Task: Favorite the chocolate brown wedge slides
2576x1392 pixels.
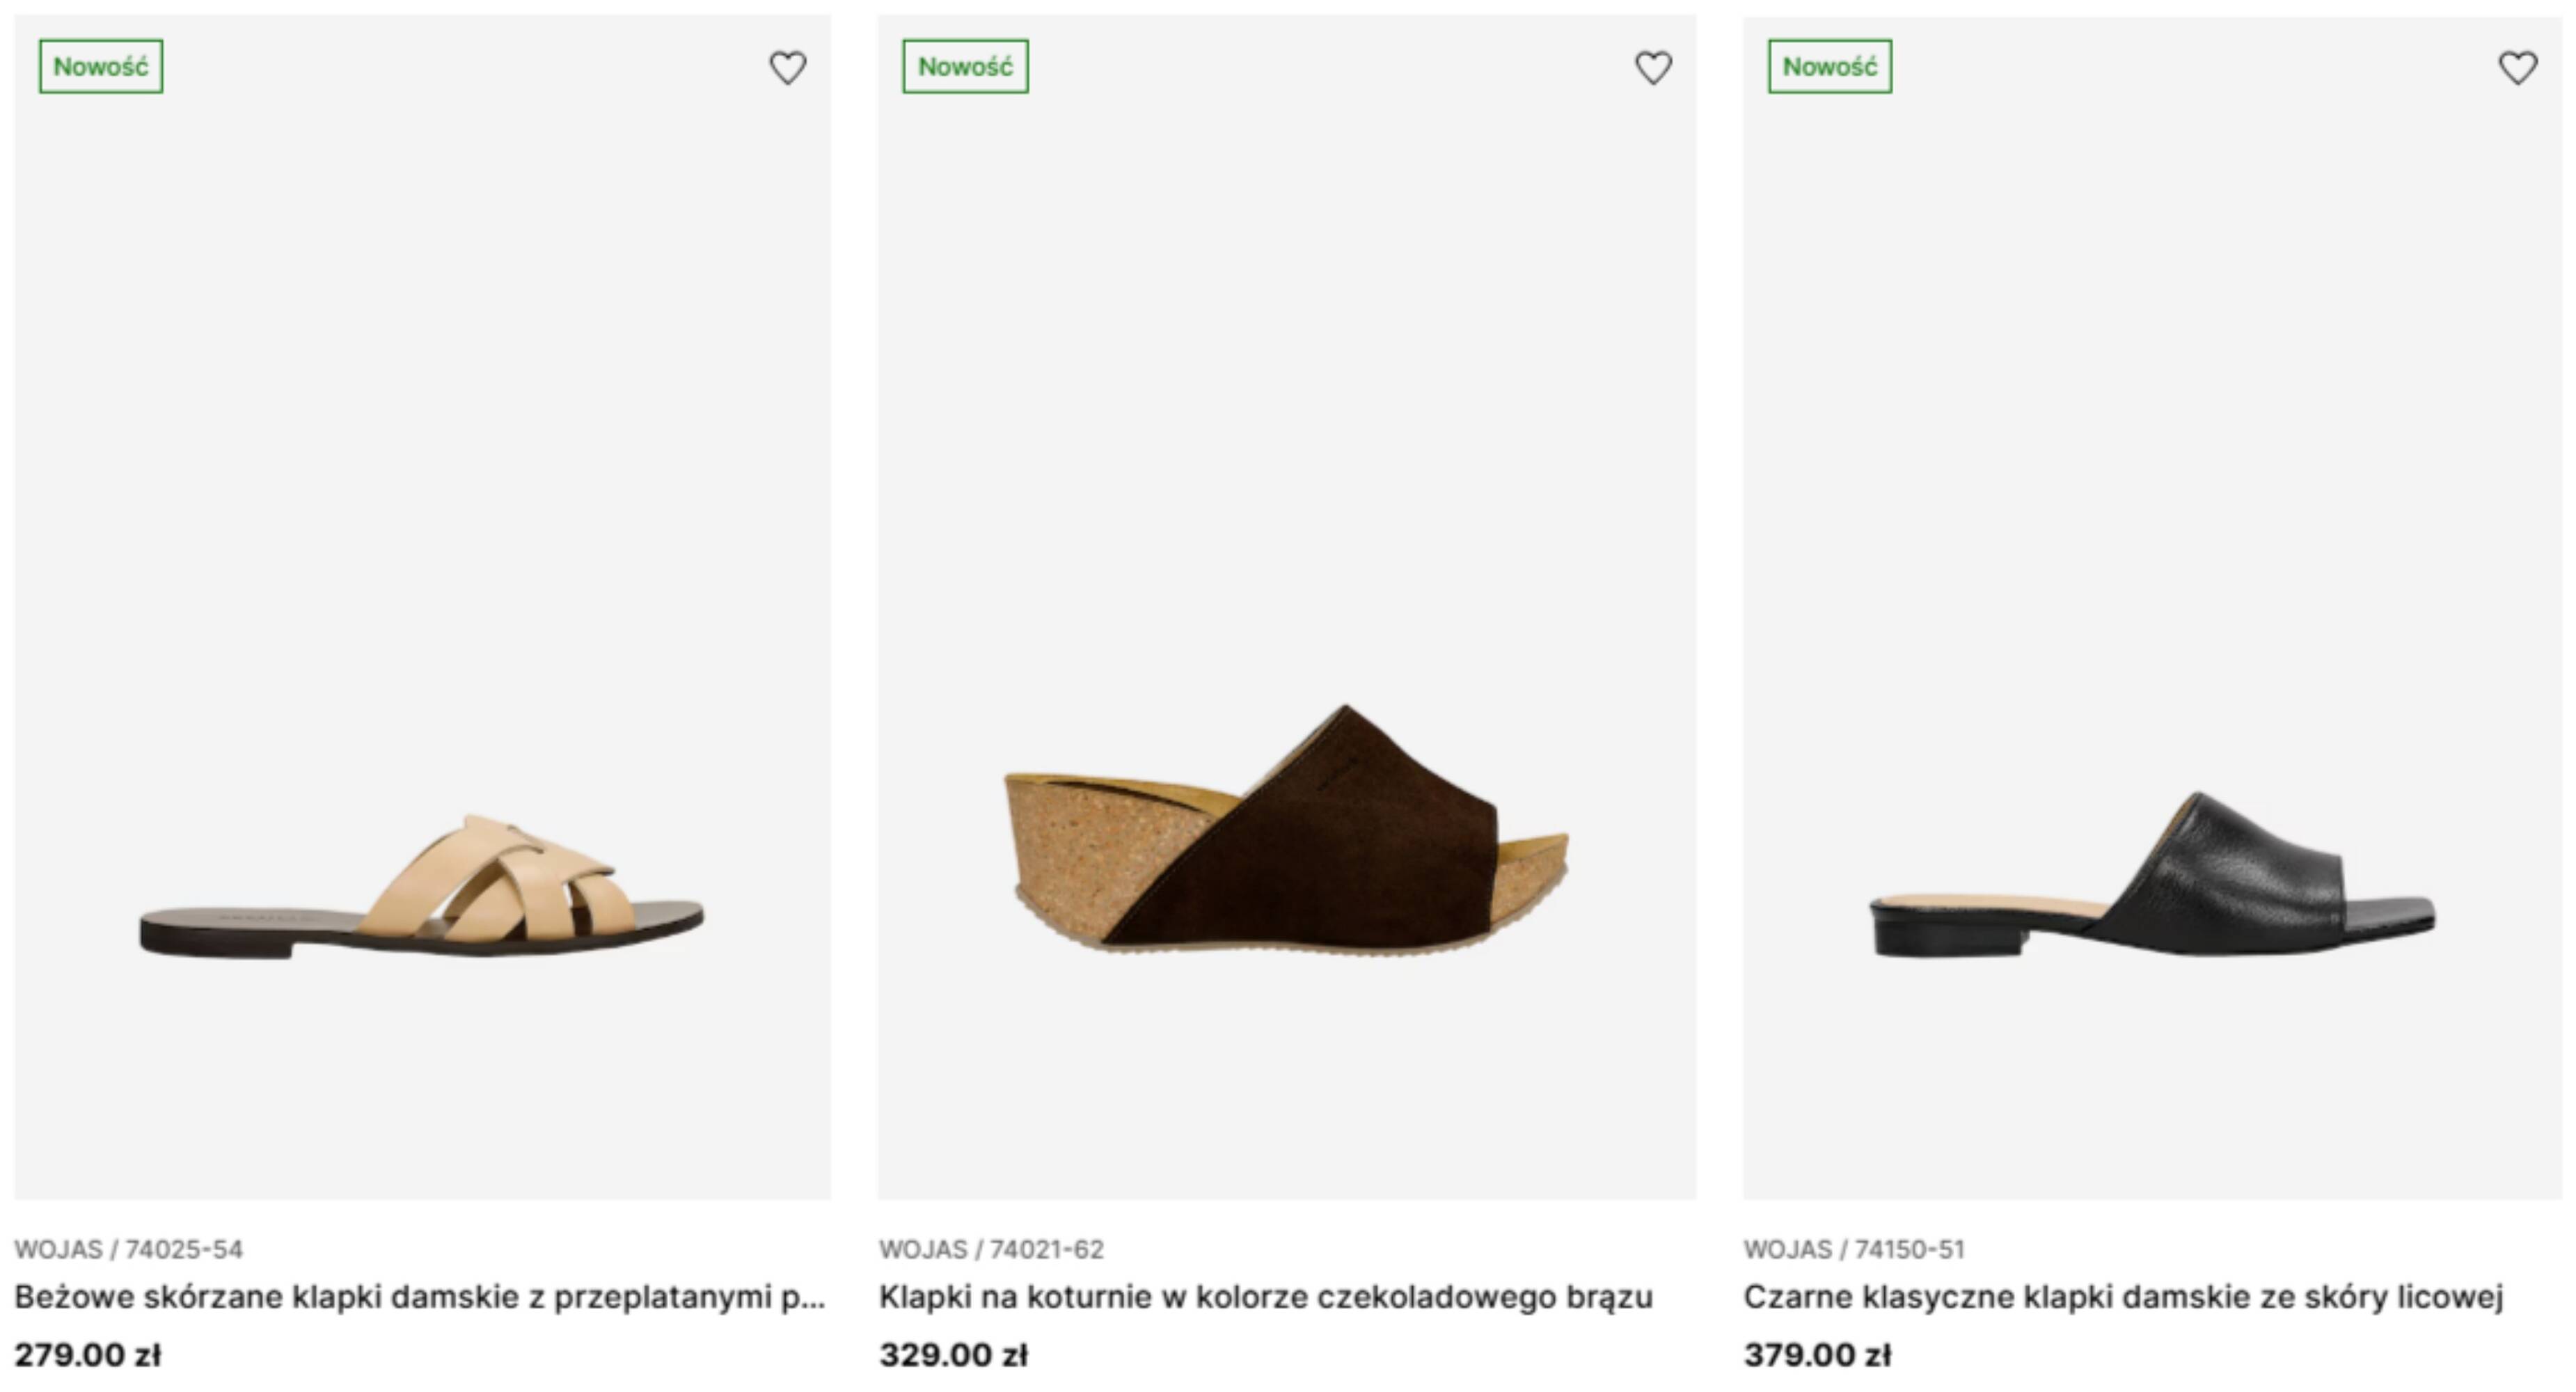Action: (1653, 67)
